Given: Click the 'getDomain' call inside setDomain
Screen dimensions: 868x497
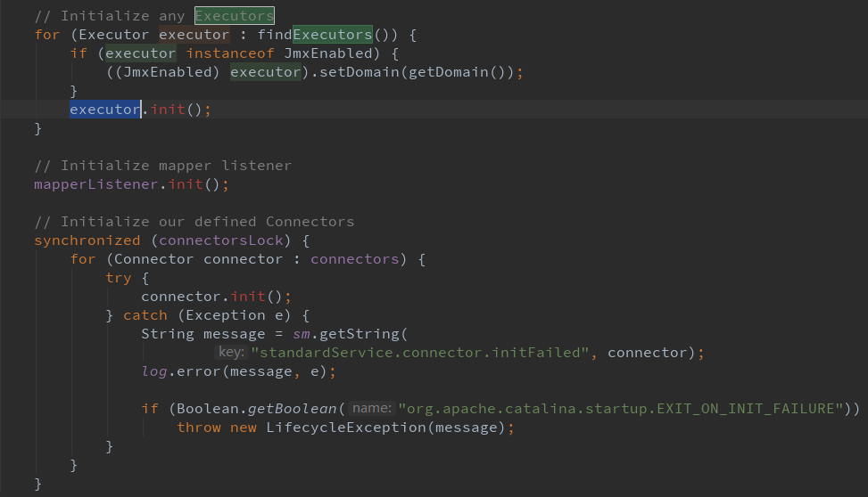Looking at the screenshot, I should [449, 72].
